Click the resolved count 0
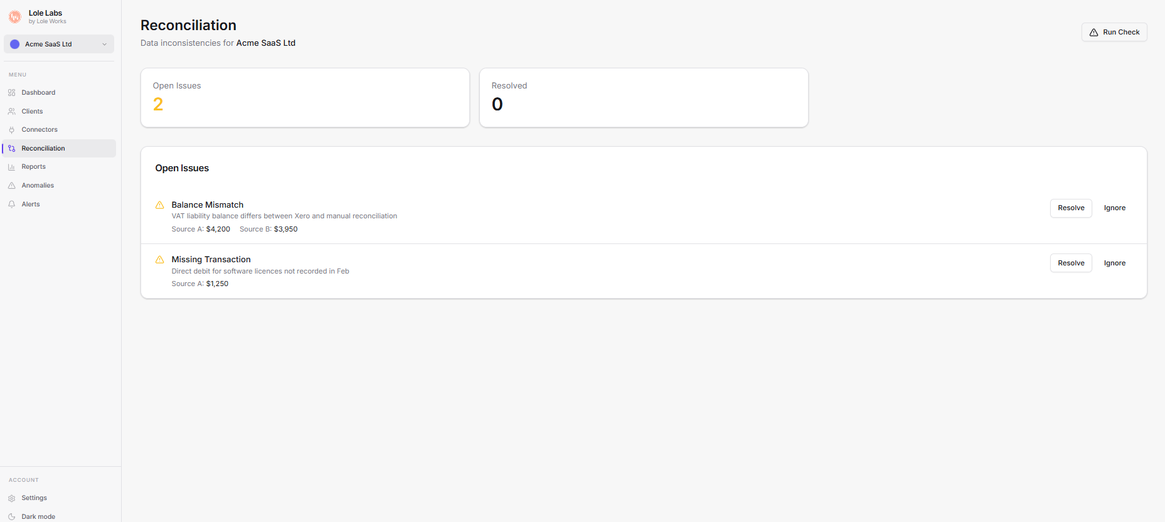Screen dimensions: 1165x522 click(x=497, y=104)
